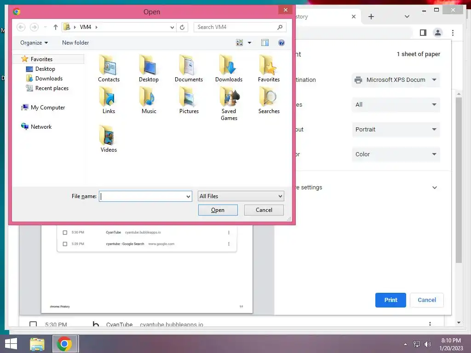Close the history tab

pyautogui.click(x=354, y=17)
